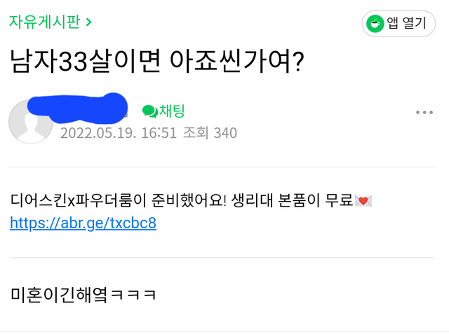Click the love-letter emoji in the ad
This screenshot has width=449, height=334.
(363, 201)
